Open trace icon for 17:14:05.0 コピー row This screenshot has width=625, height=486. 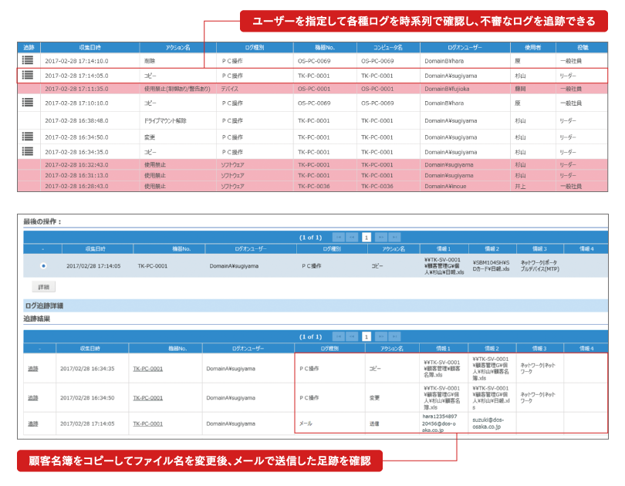[x=28, y=75]
